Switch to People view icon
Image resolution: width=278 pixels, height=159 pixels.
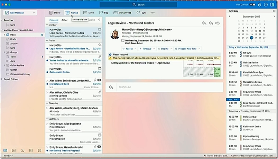pyautogui.click(x=22, y=150)
